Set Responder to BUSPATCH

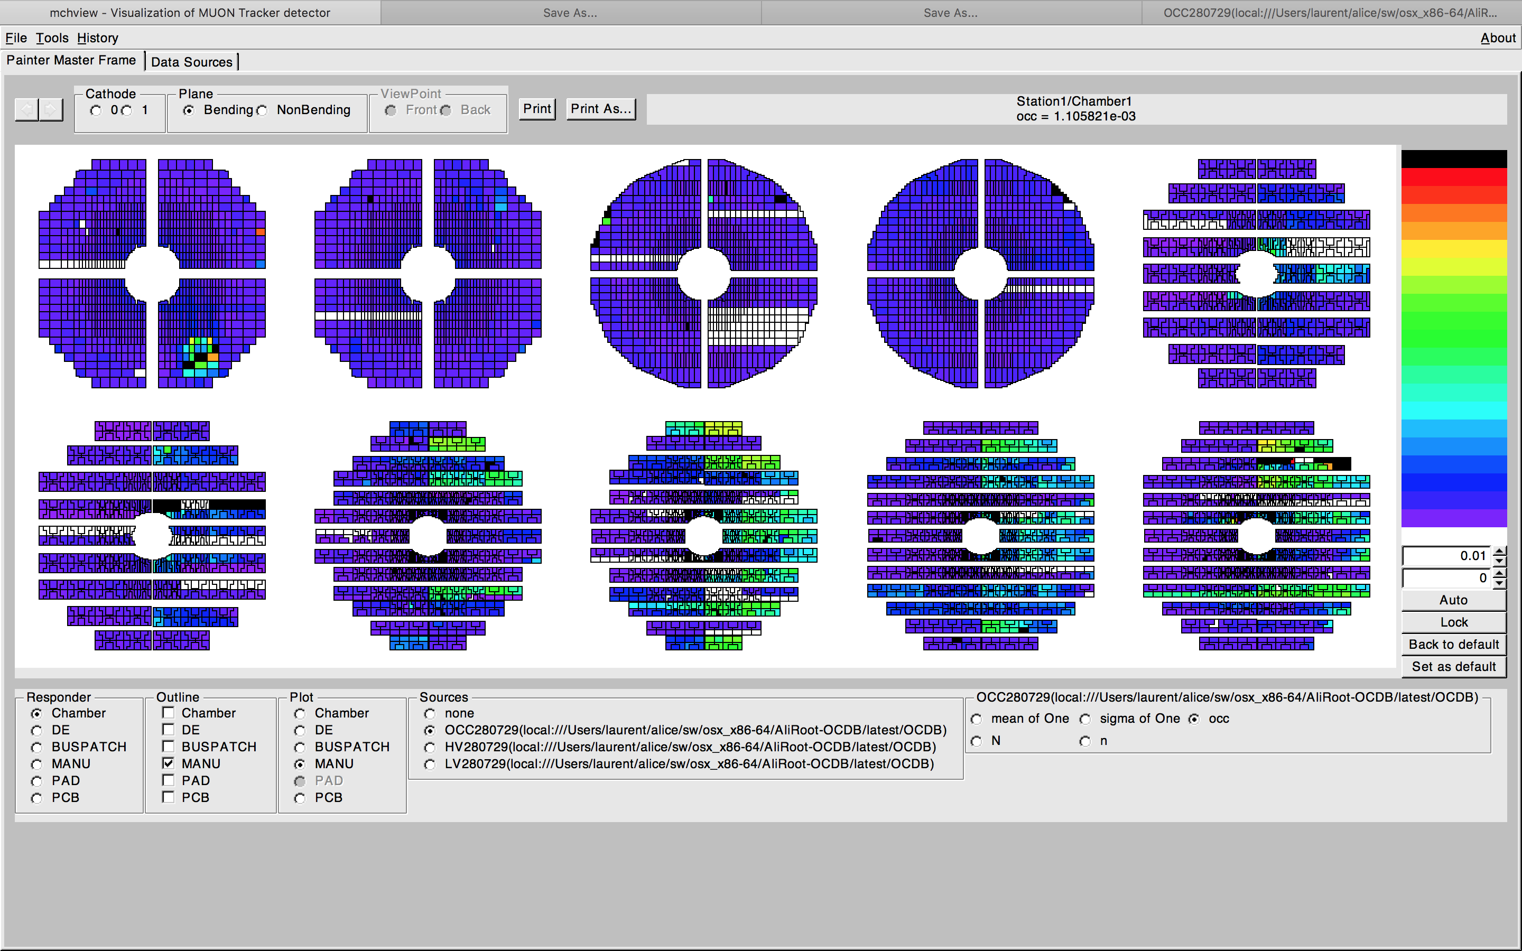(x=37, y=747)
